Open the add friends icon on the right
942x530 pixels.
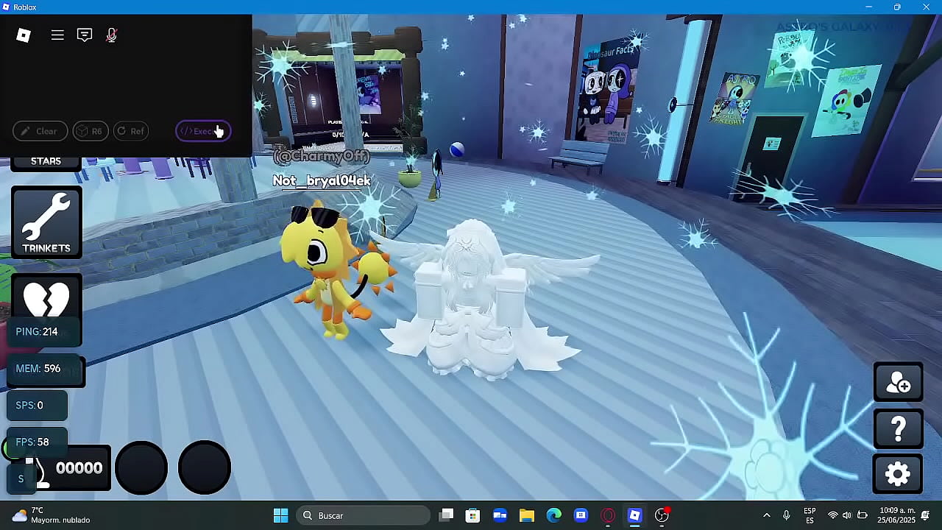(898, 381)
